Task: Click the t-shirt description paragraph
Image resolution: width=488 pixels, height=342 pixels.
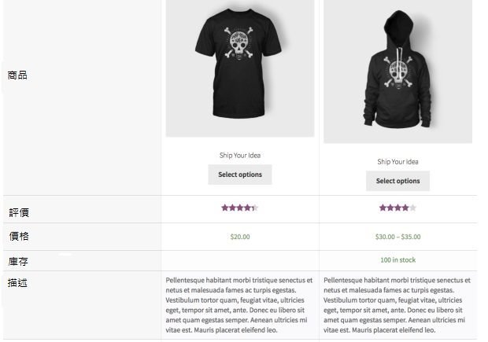Action: pos(239,304)
